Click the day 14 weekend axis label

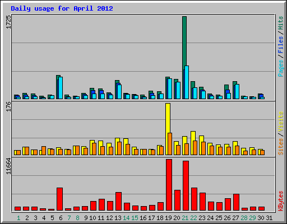point(126,218)
